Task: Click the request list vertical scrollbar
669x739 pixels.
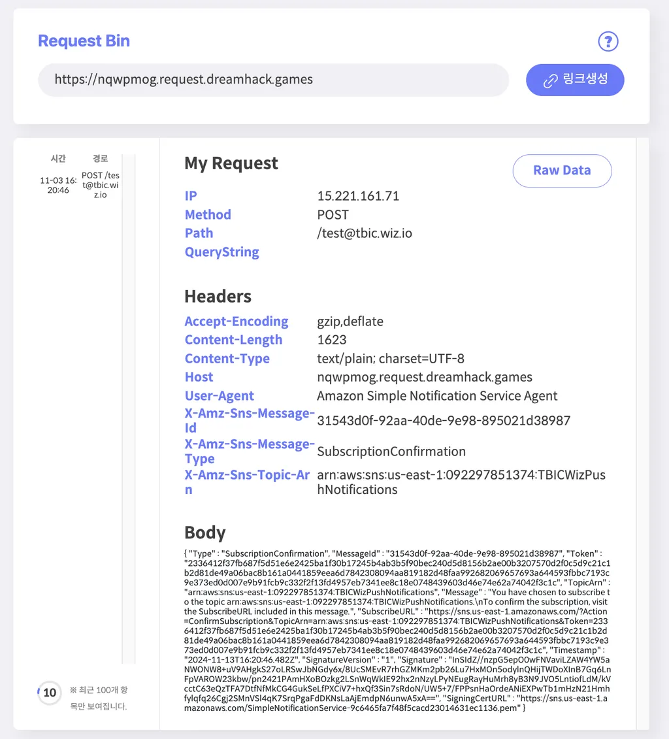Action: tap(129, 408)
